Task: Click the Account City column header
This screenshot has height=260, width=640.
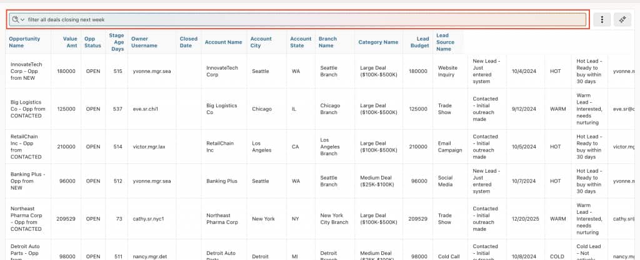Action: 261,42
